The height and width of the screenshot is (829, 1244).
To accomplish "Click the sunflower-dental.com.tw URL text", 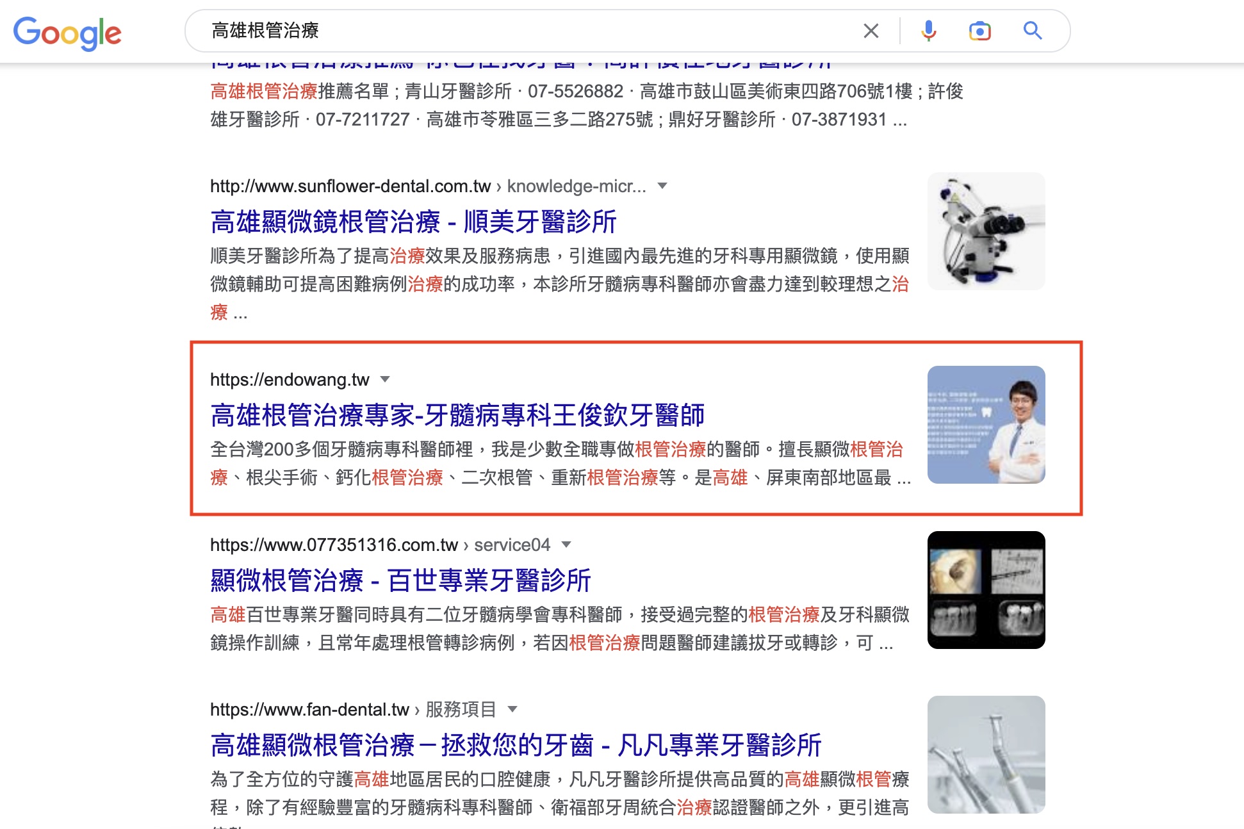I will [350, 186].
